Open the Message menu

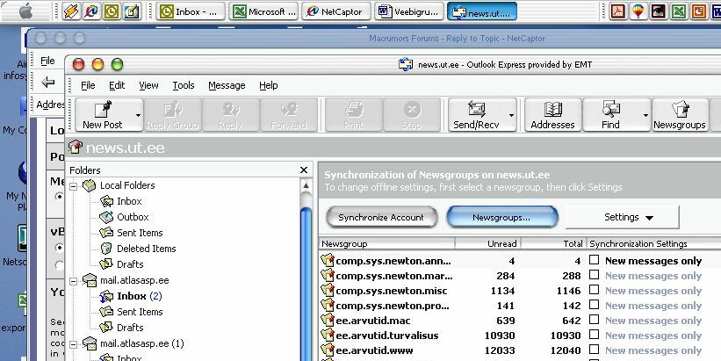(227, 85)
